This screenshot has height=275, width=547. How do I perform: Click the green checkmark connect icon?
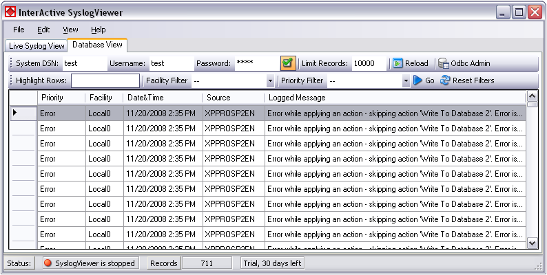(288, 63)
